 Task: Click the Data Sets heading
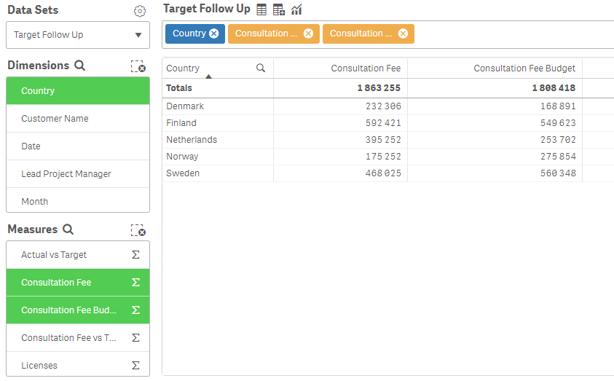[x=33, y=9]
